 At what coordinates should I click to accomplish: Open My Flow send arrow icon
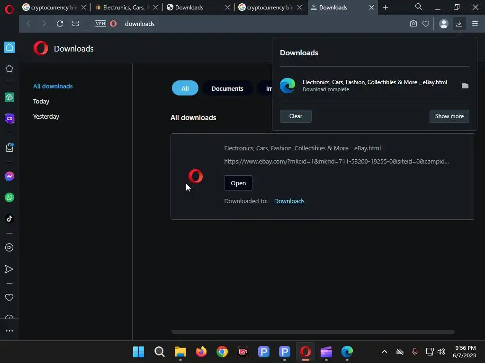(x=9, y=269)
